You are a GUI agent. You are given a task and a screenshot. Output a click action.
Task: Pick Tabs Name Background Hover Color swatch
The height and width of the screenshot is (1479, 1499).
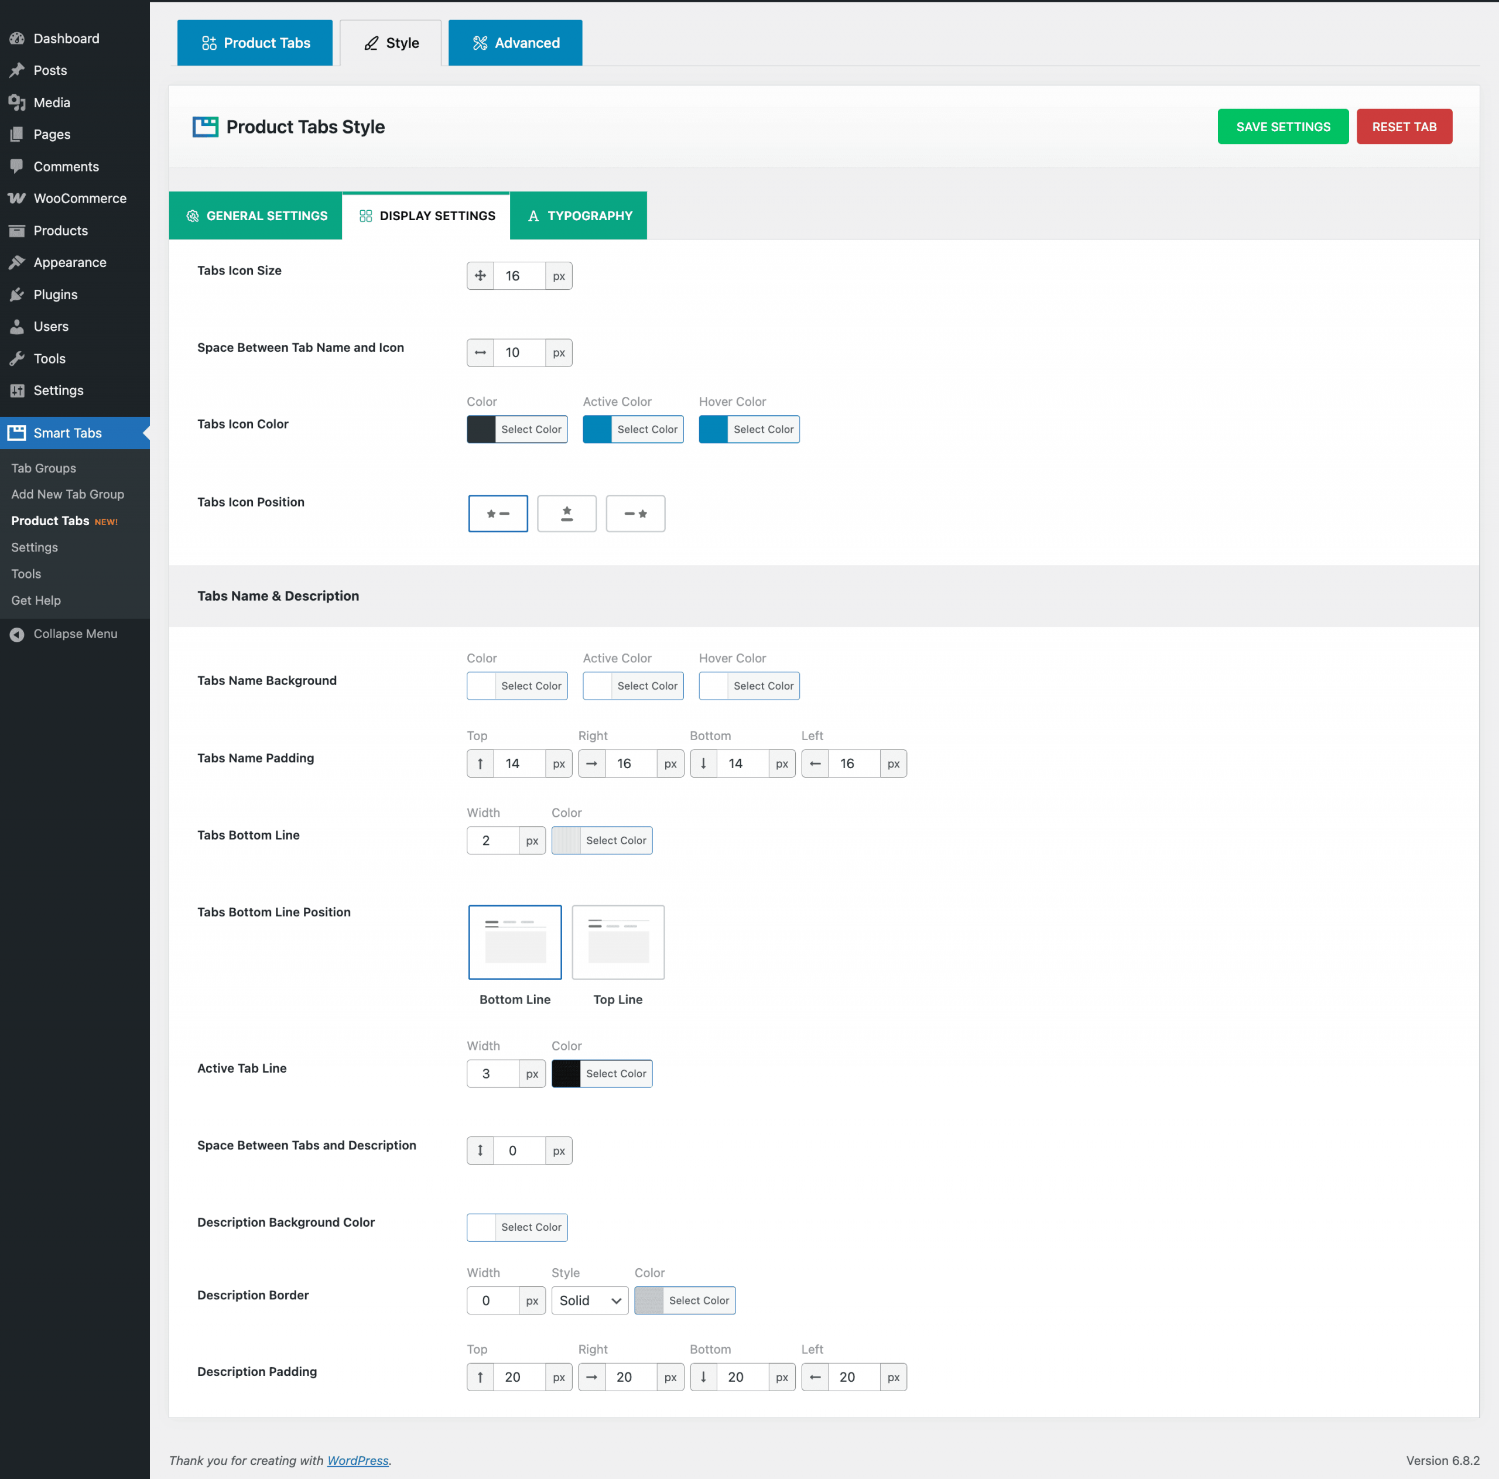pos(714,686)
